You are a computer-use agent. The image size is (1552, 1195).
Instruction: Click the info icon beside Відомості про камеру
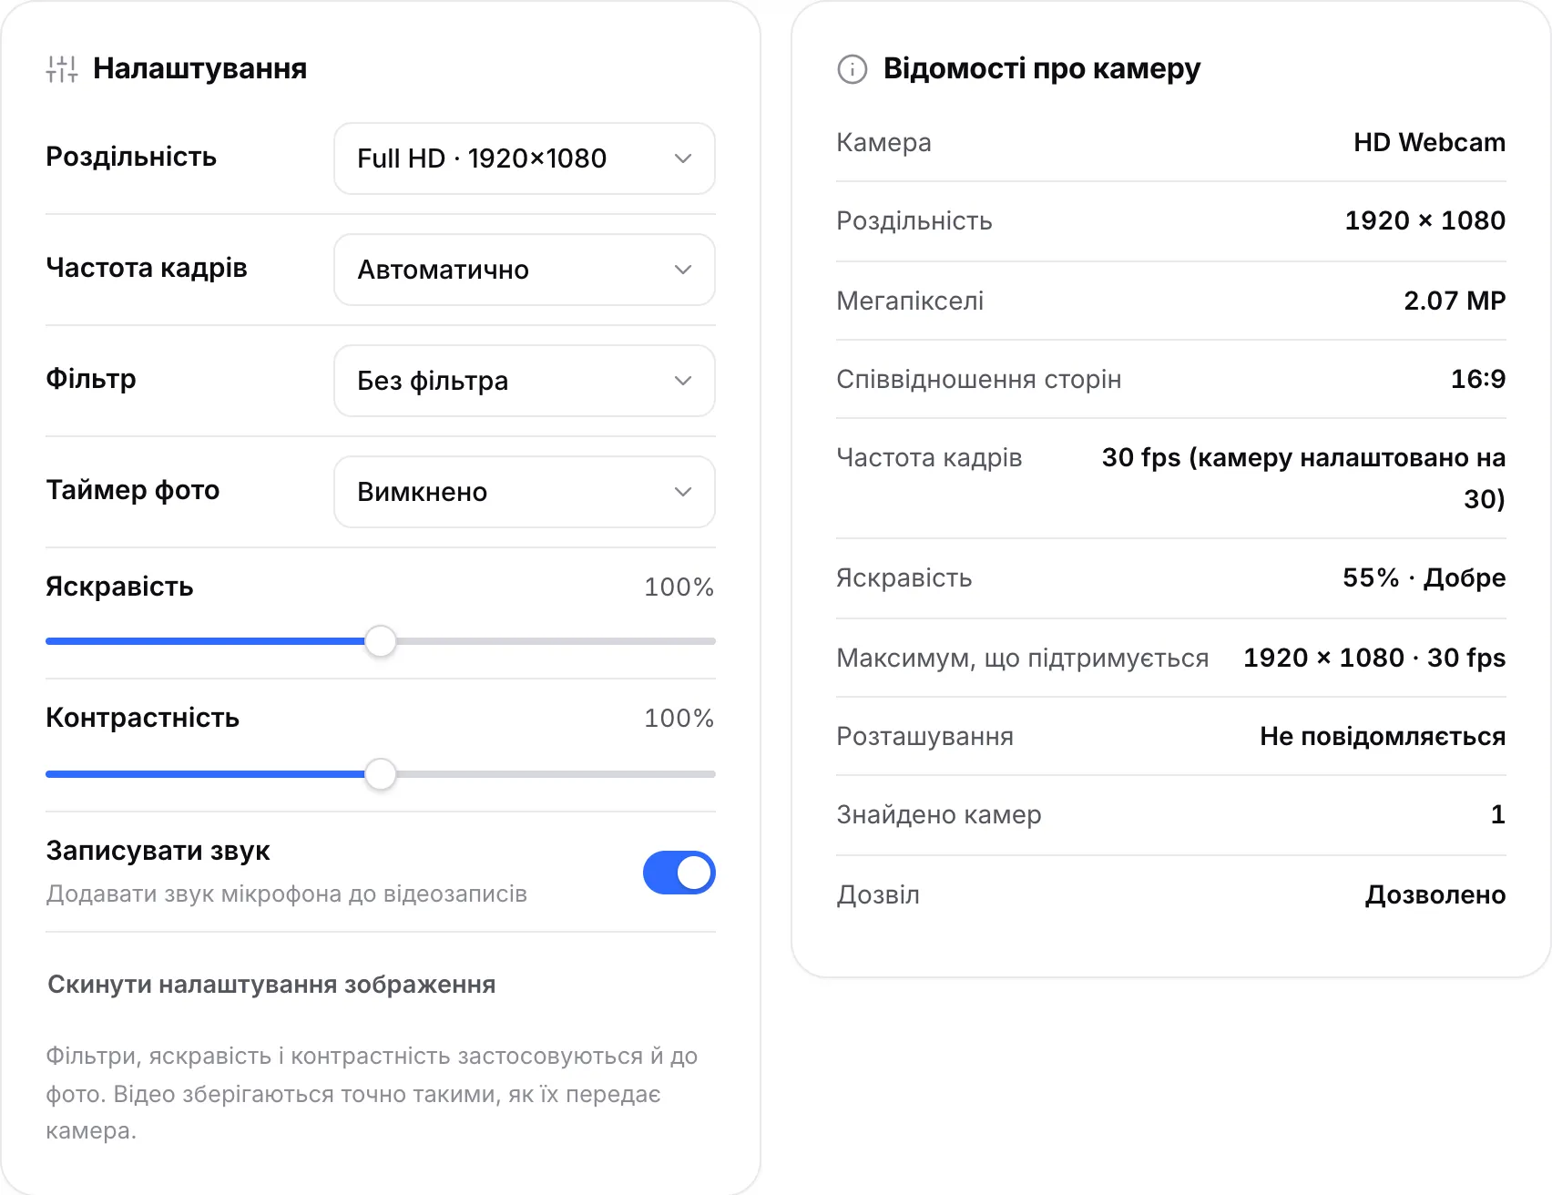tap(853, 69)
